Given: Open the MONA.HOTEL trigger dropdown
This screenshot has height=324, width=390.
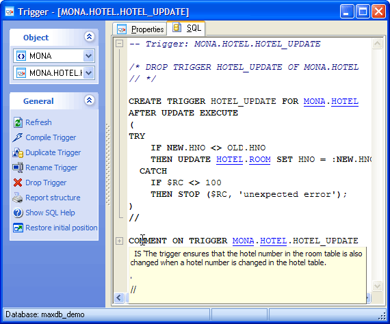Looking at the screenshot, I should coord(88,73).
